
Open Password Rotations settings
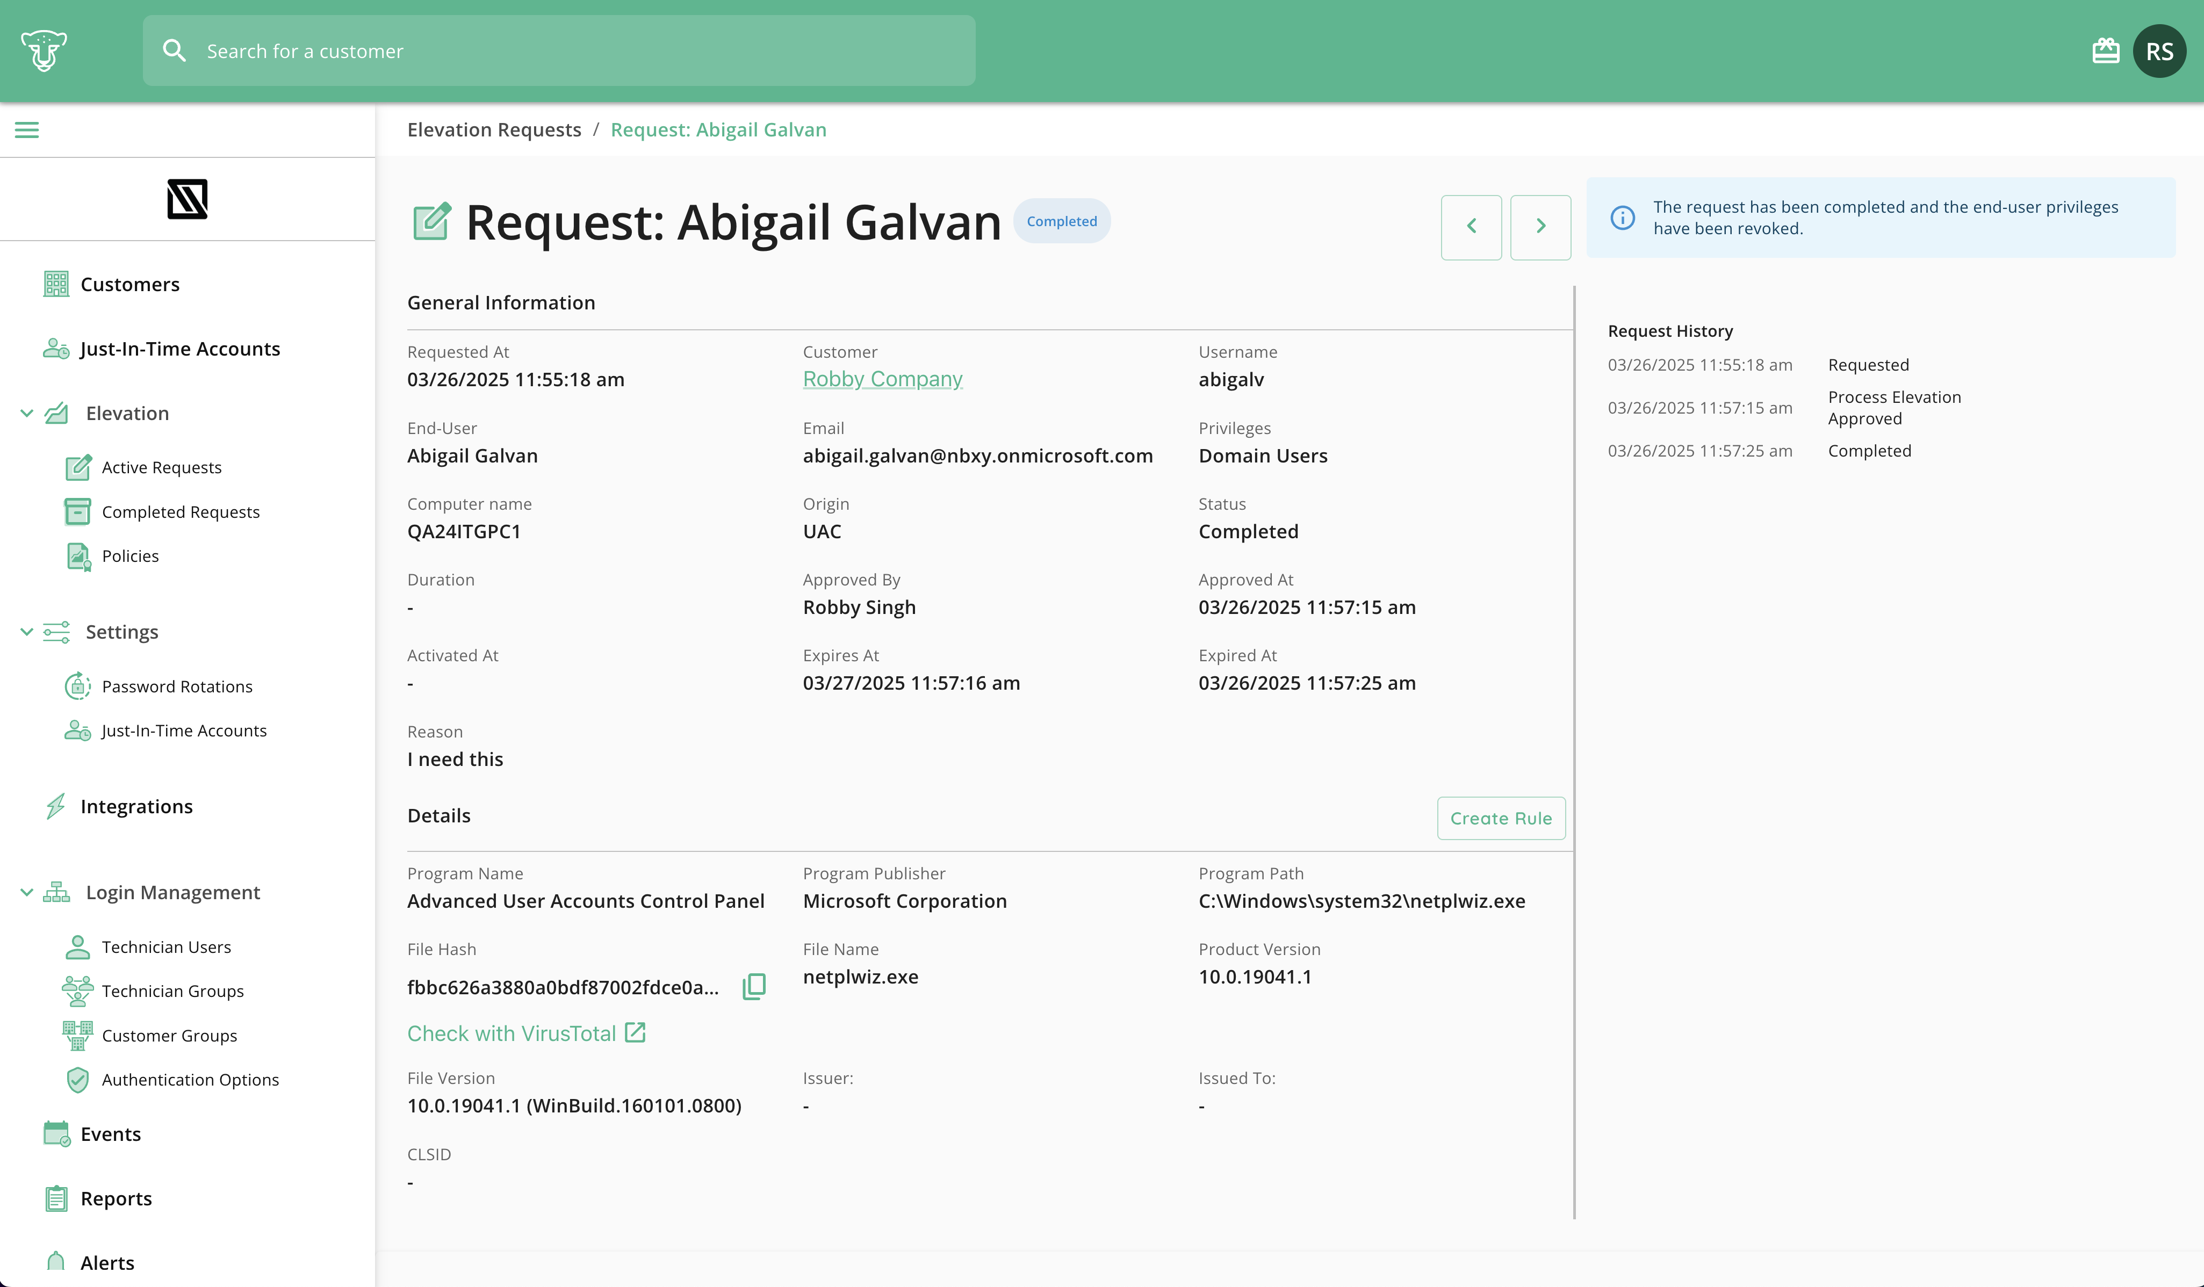pos(177,686)
